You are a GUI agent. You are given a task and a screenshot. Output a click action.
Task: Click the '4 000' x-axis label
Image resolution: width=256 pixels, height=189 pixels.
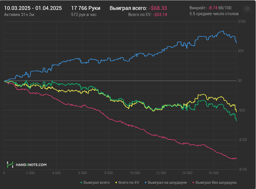pyautogui.click(x=56, y=173)
